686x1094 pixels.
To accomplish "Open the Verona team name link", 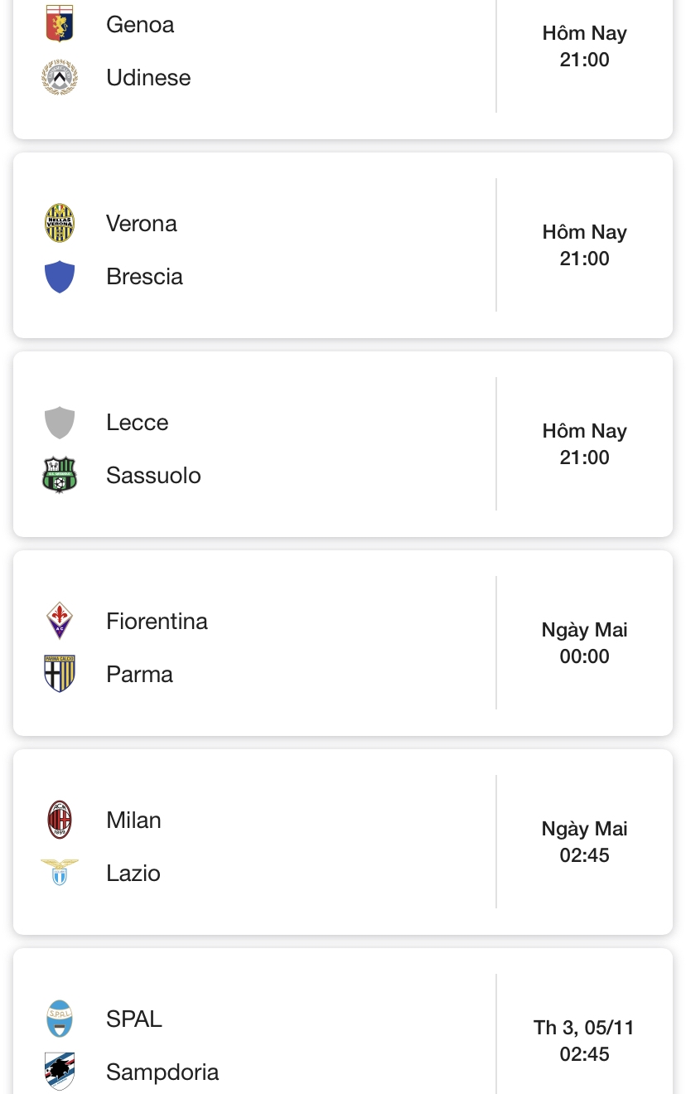I will [x=142, y=223].
